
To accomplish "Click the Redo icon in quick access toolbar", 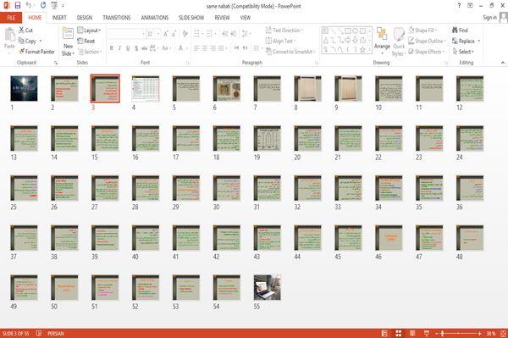I will (43, 5).
